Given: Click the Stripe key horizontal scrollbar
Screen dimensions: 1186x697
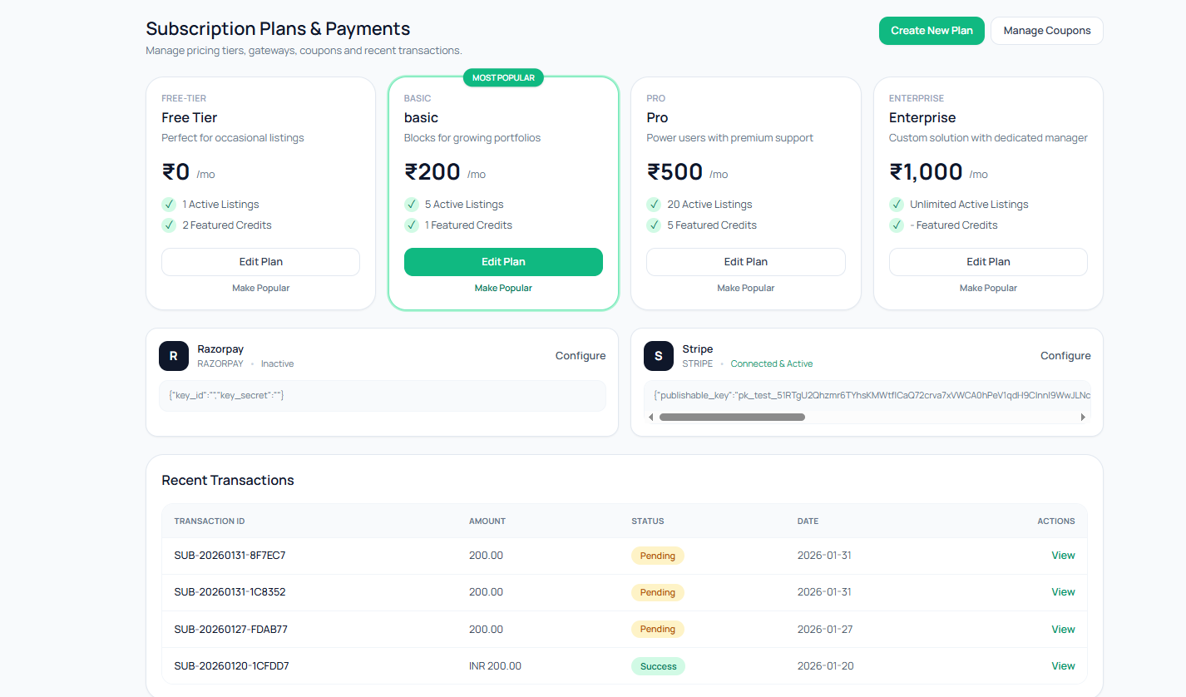Looking at the screenshot, I should (x=732, y=417).
